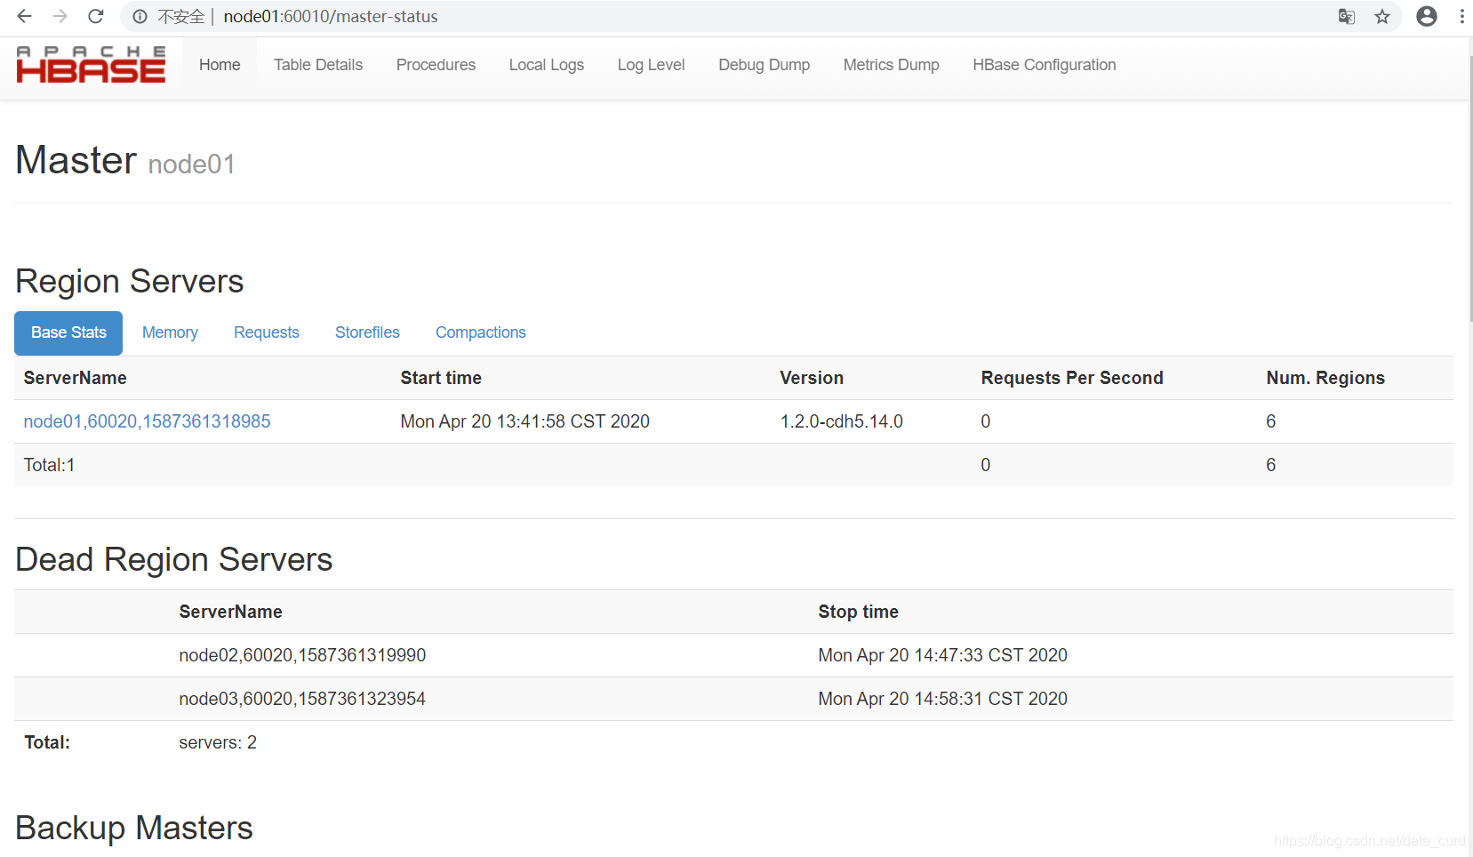The image size is (1473, 857).
Task: Click the 'servers: 2' total text
Action: click(218, 742)
